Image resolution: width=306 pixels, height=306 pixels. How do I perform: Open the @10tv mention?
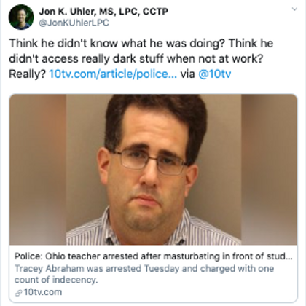click(215, 74)
